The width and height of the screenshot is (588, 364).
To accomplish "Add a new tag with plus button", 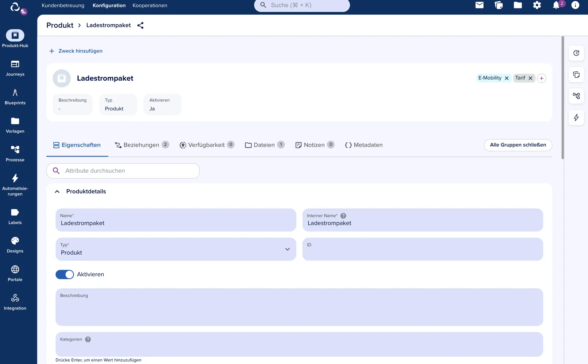I will pos(542,78).
